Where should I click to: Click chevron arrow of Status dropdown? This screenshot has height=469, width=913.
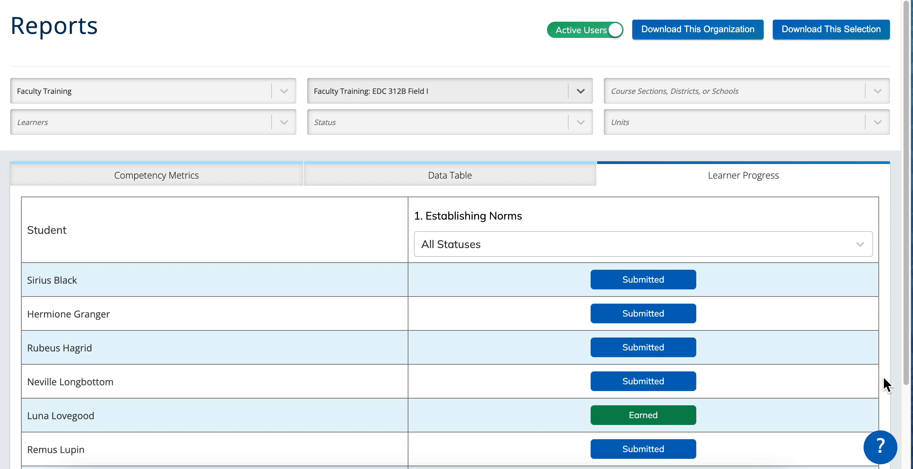coord(580,122)
